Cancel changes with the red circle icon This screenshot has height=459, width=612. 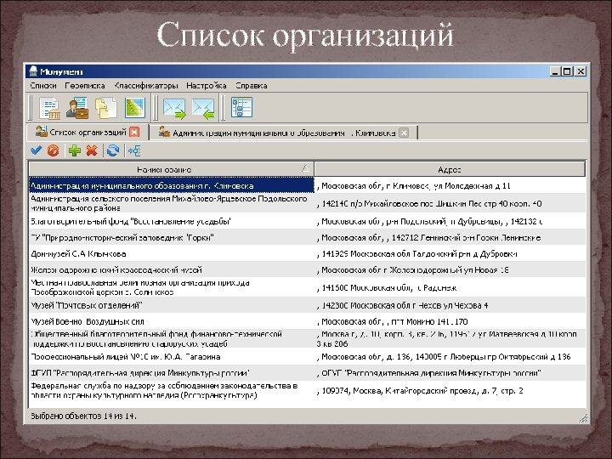pos(53,150)
